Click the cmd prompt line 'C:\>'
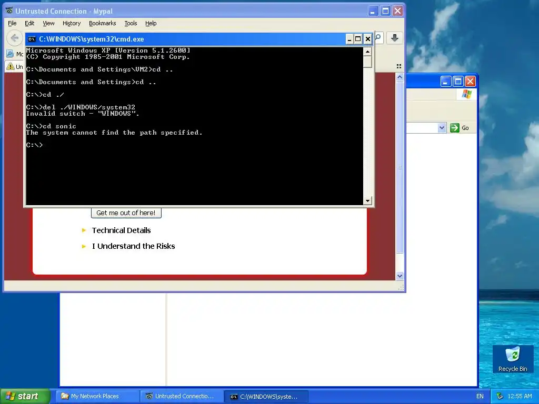Image resolution: width=539 pixels, height=404 pixels. tap(34, 145)
